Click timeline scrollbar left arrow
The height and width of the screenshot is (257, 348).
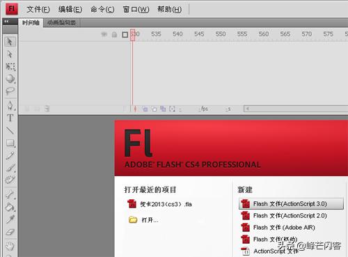(247, 109)
